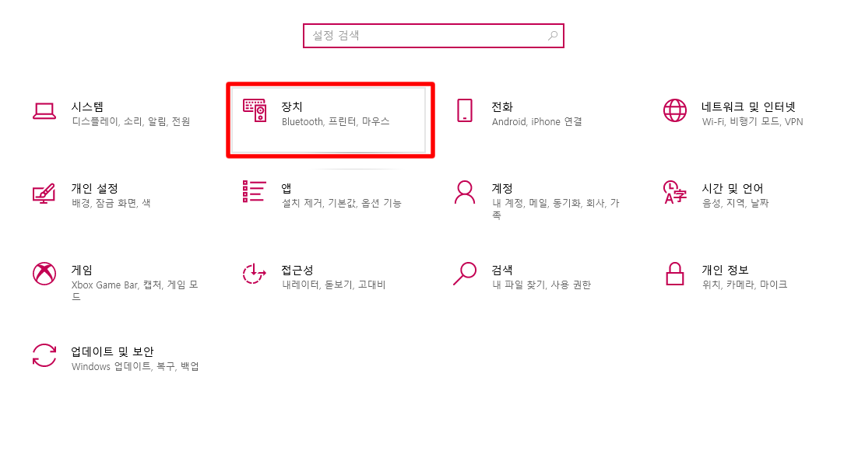
Task: Focus the 설정 검색 search field
Action: coord(434,36)
